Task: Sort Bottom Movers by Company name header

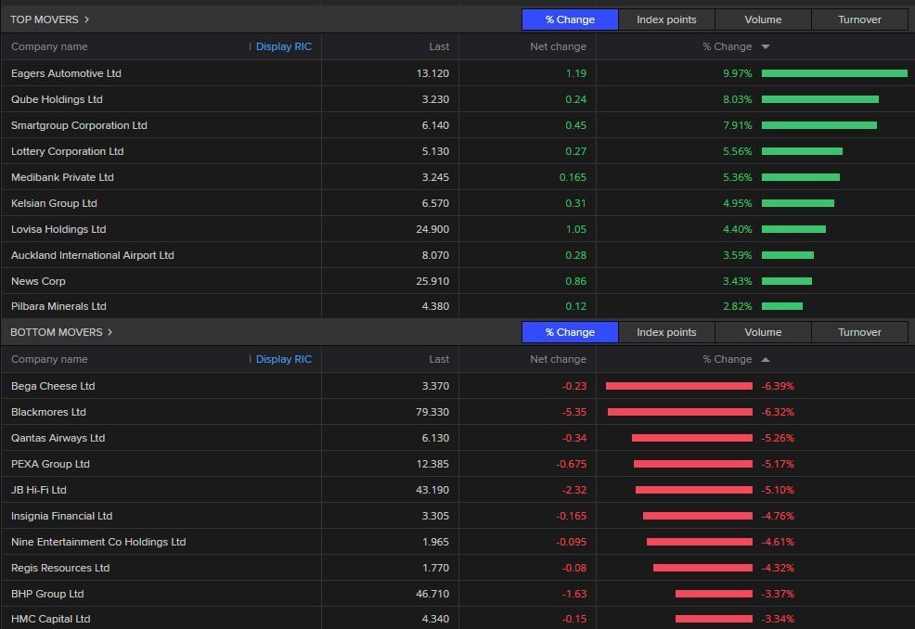Action: [49, 359]
